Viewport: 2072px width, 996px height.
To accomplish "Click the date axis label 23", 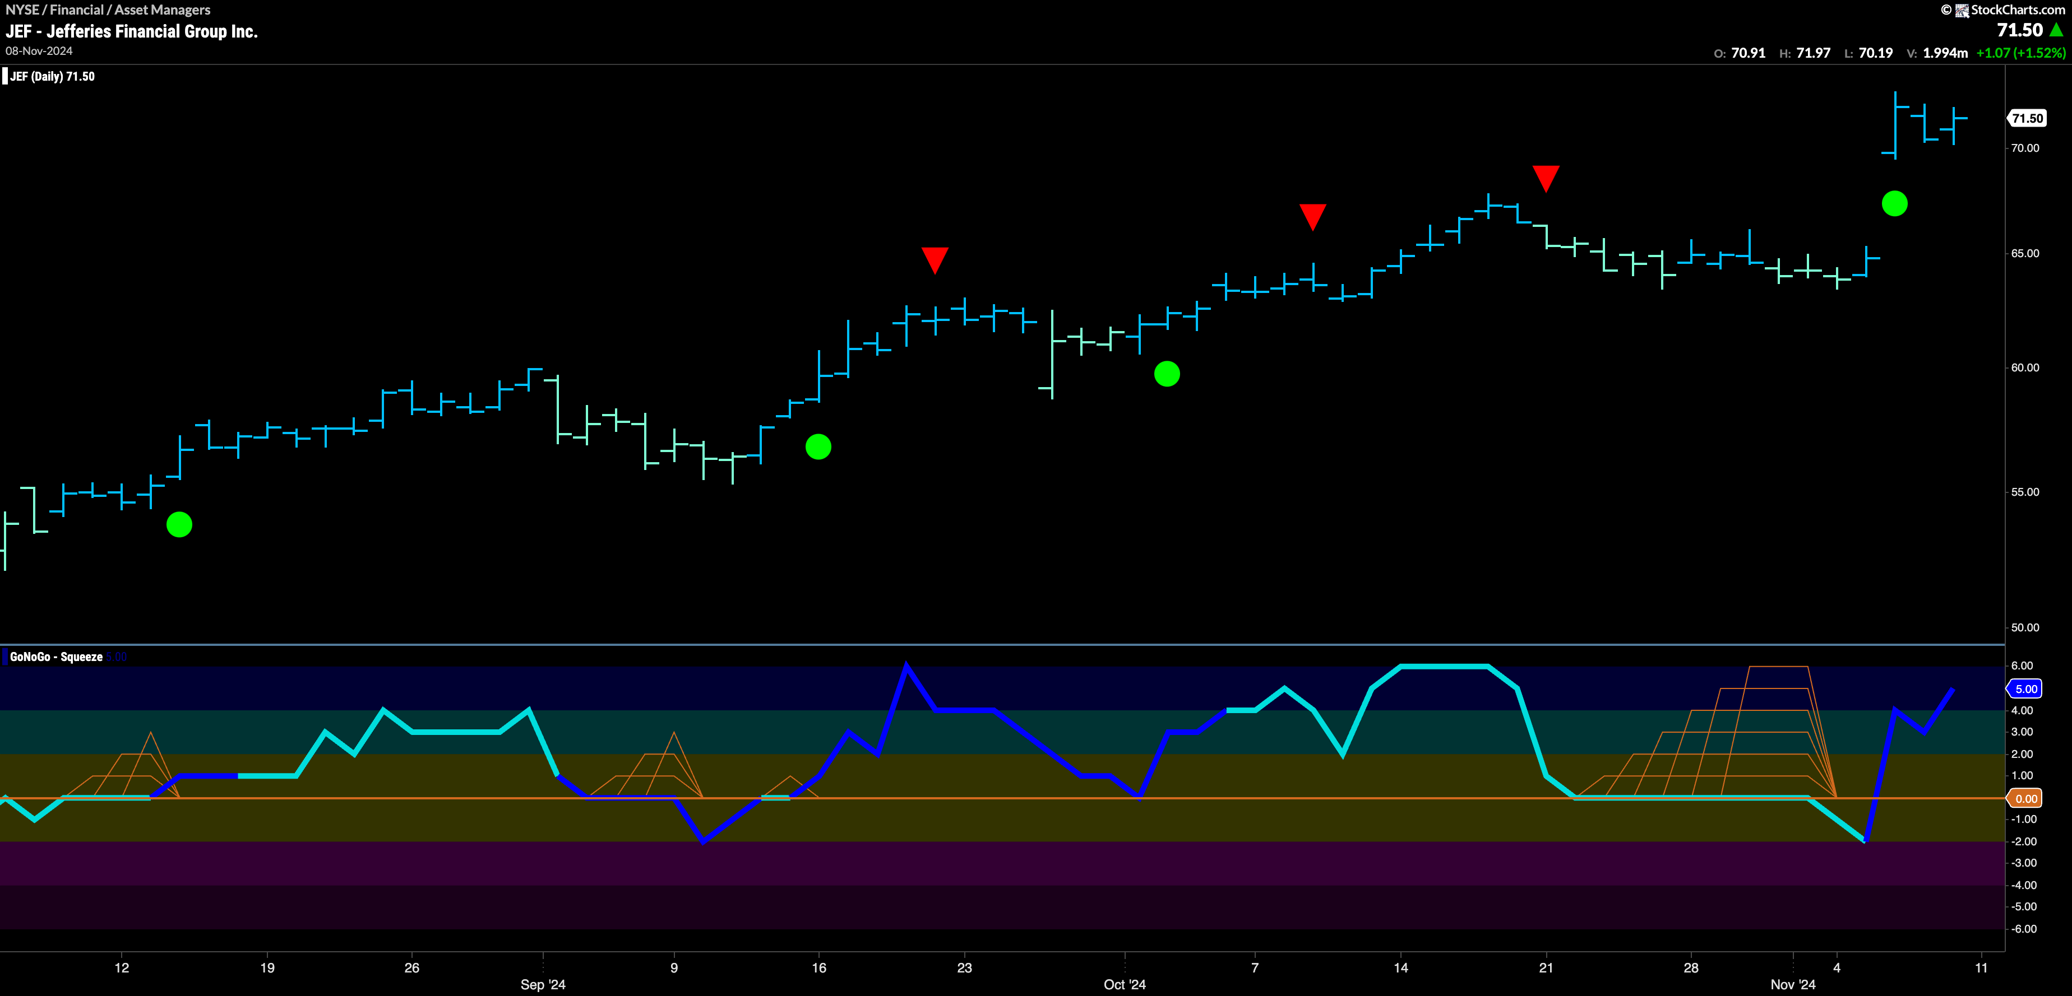I will pos(964,968).
